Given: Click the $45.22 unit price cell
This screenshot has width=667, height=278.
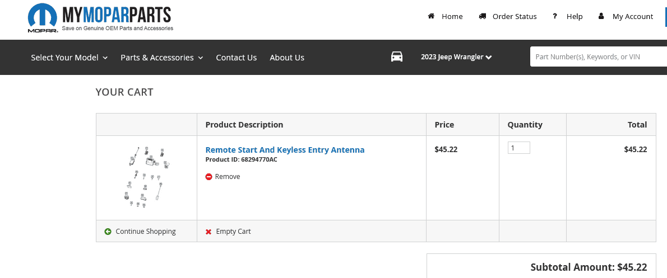Looking at the screenshot, I should click(x=446, y=149).
